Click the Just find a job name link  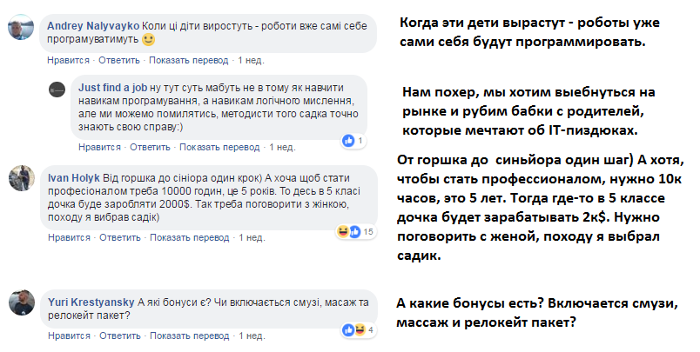click(x=112, y=88)
